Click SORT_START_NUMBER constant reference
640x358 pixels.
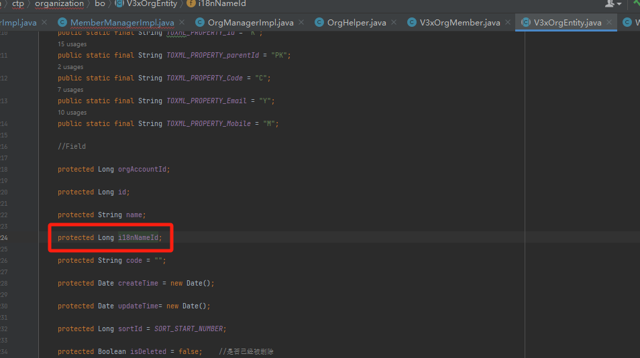point(189,329)
